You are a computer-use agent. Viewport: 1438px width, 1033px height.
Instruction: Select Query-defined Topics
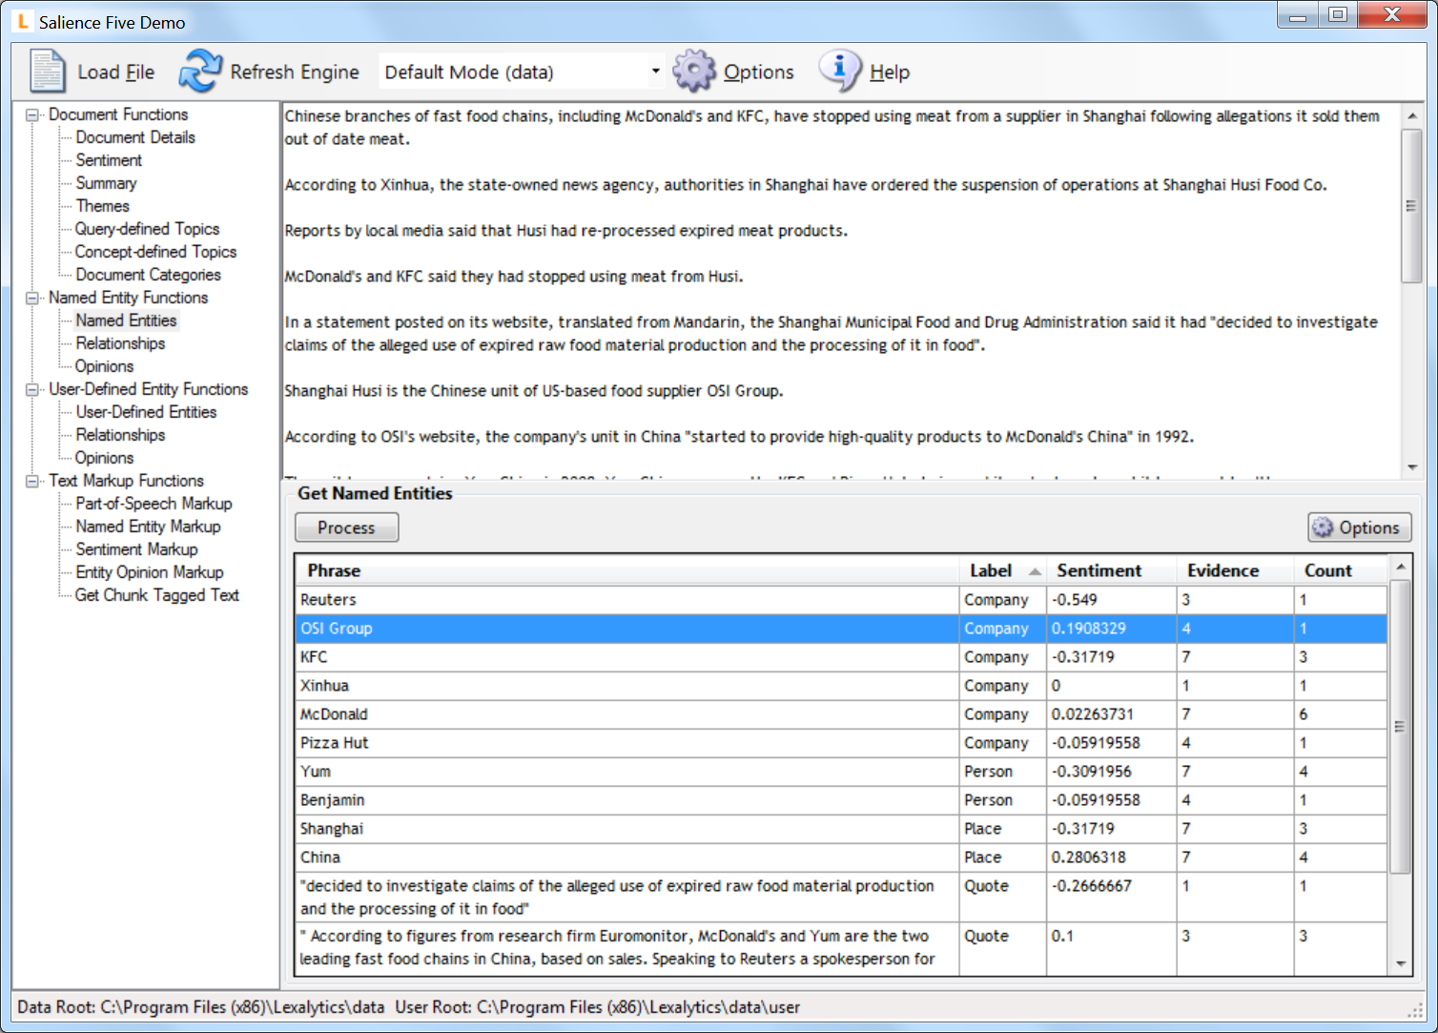point(147,229)
